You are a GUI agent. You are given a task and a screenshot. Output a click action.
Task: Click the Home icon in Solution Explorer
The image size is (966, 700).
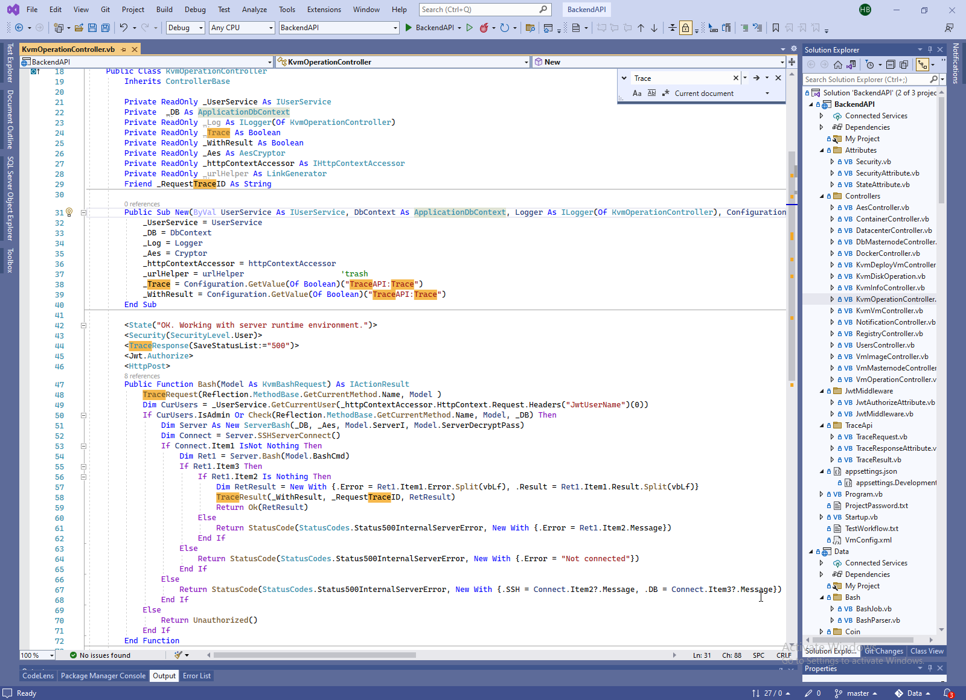tap(838, 65)
